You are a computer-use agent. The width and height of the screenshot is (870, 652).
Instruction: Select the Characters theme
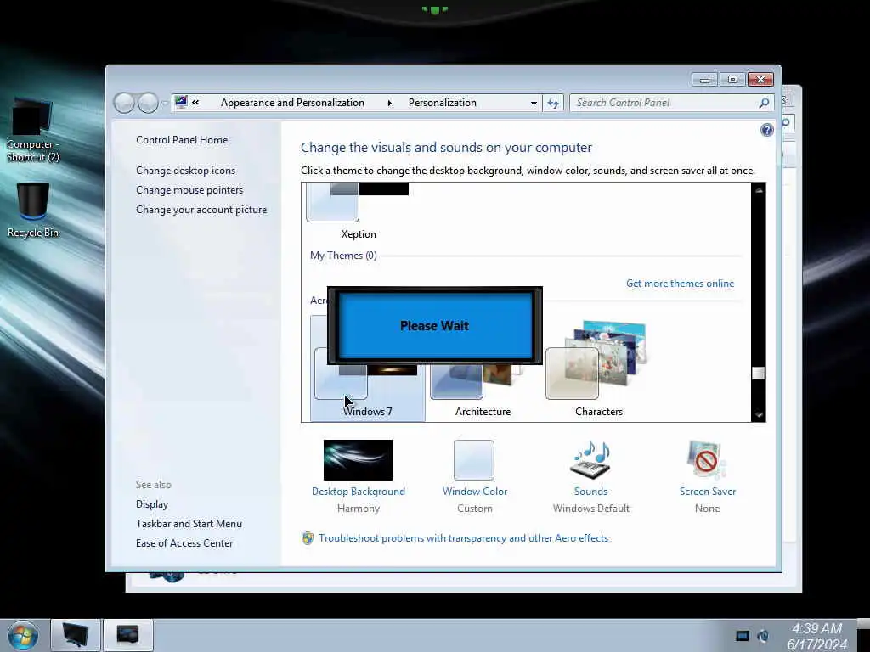point(598,368)
